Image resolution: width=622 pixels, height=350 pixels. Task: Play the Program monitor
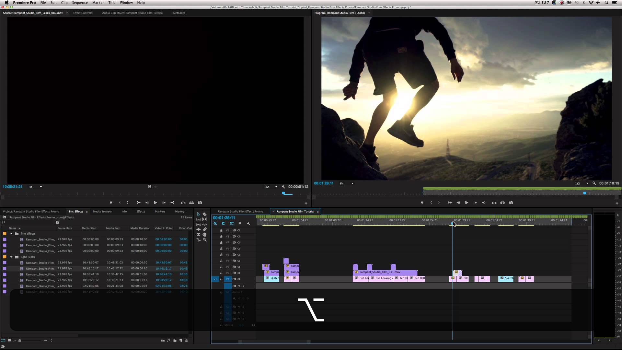click(466, 203)
